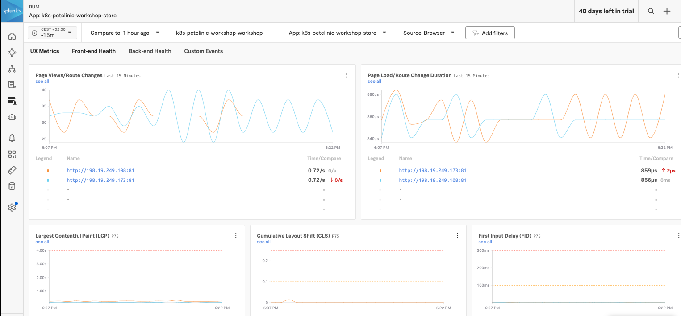Click see all under Largest Contentful Paint

point(42,242)
